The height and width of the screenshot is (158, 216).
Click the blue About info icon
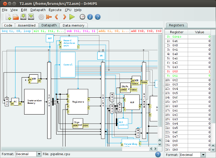coord(90,17)
